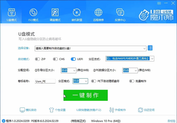This screenshot has height=123, width=177.
Task: Click the 自校验 self-check link
Action: [x=171, y=121]
